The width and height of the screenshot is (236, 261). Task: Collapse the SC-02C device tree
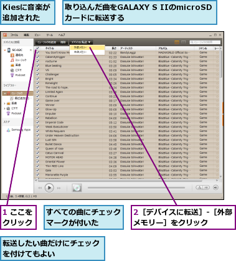point(5,50)
